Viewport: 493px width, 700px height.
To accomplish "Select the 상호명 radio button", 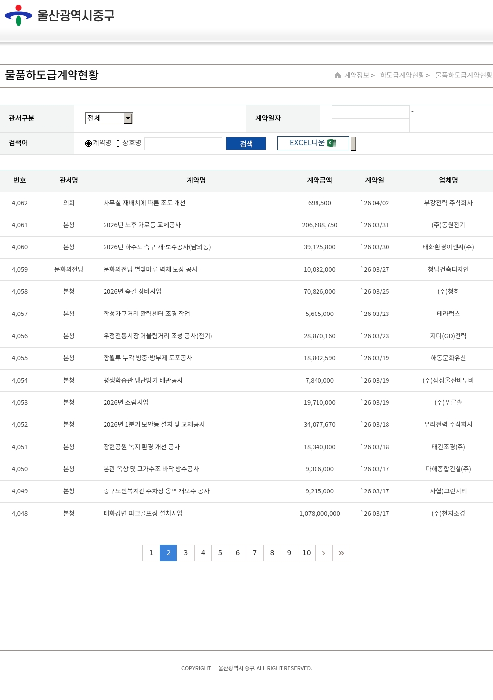I will tap(118, 143).
